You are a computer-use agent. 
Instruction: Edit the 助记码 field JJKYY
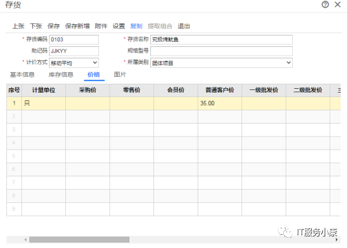click(74, 51)
